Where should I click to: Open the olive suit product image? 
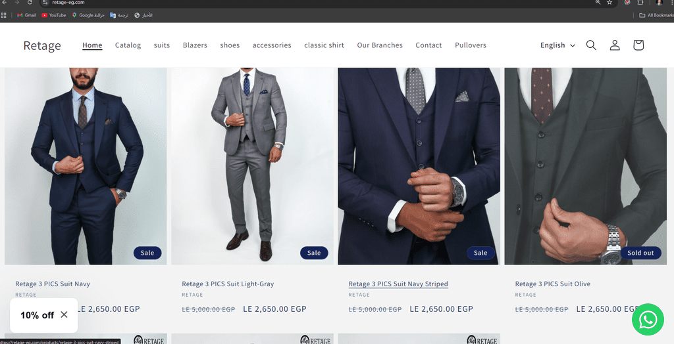tap(585, 166)
